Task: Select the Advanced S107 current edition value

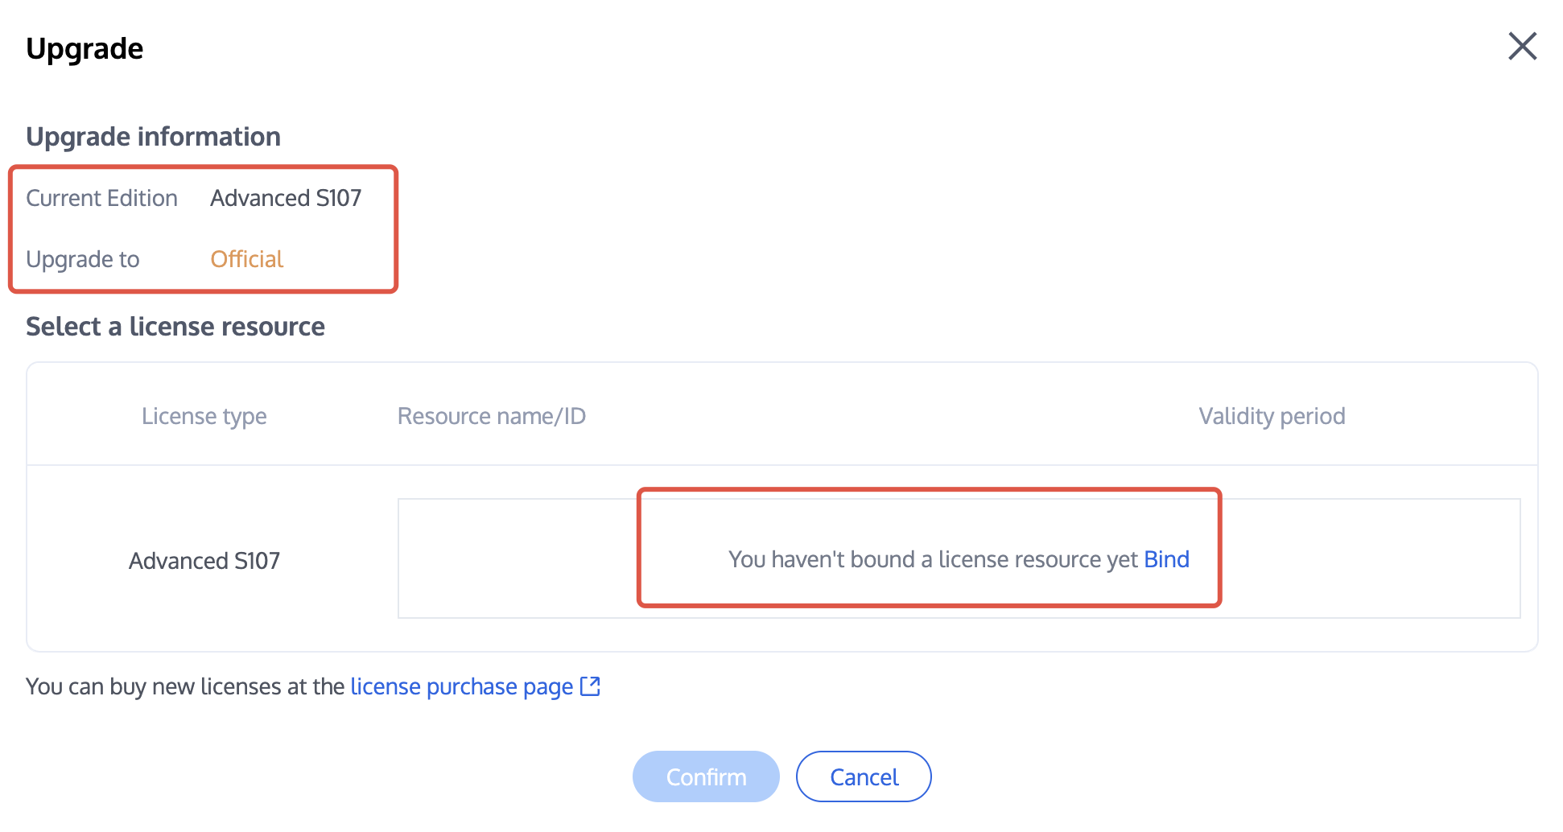Action: click(x=286, y=198)
